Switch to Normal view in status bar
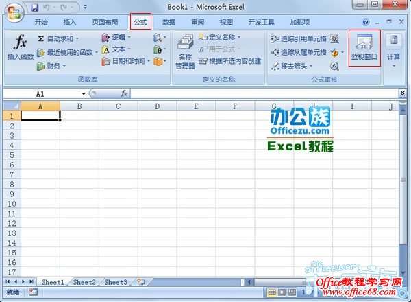 click(x=272, y=292)
